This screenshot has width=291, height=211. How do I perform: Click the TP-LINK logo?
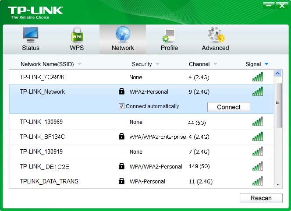pos(35,13)
